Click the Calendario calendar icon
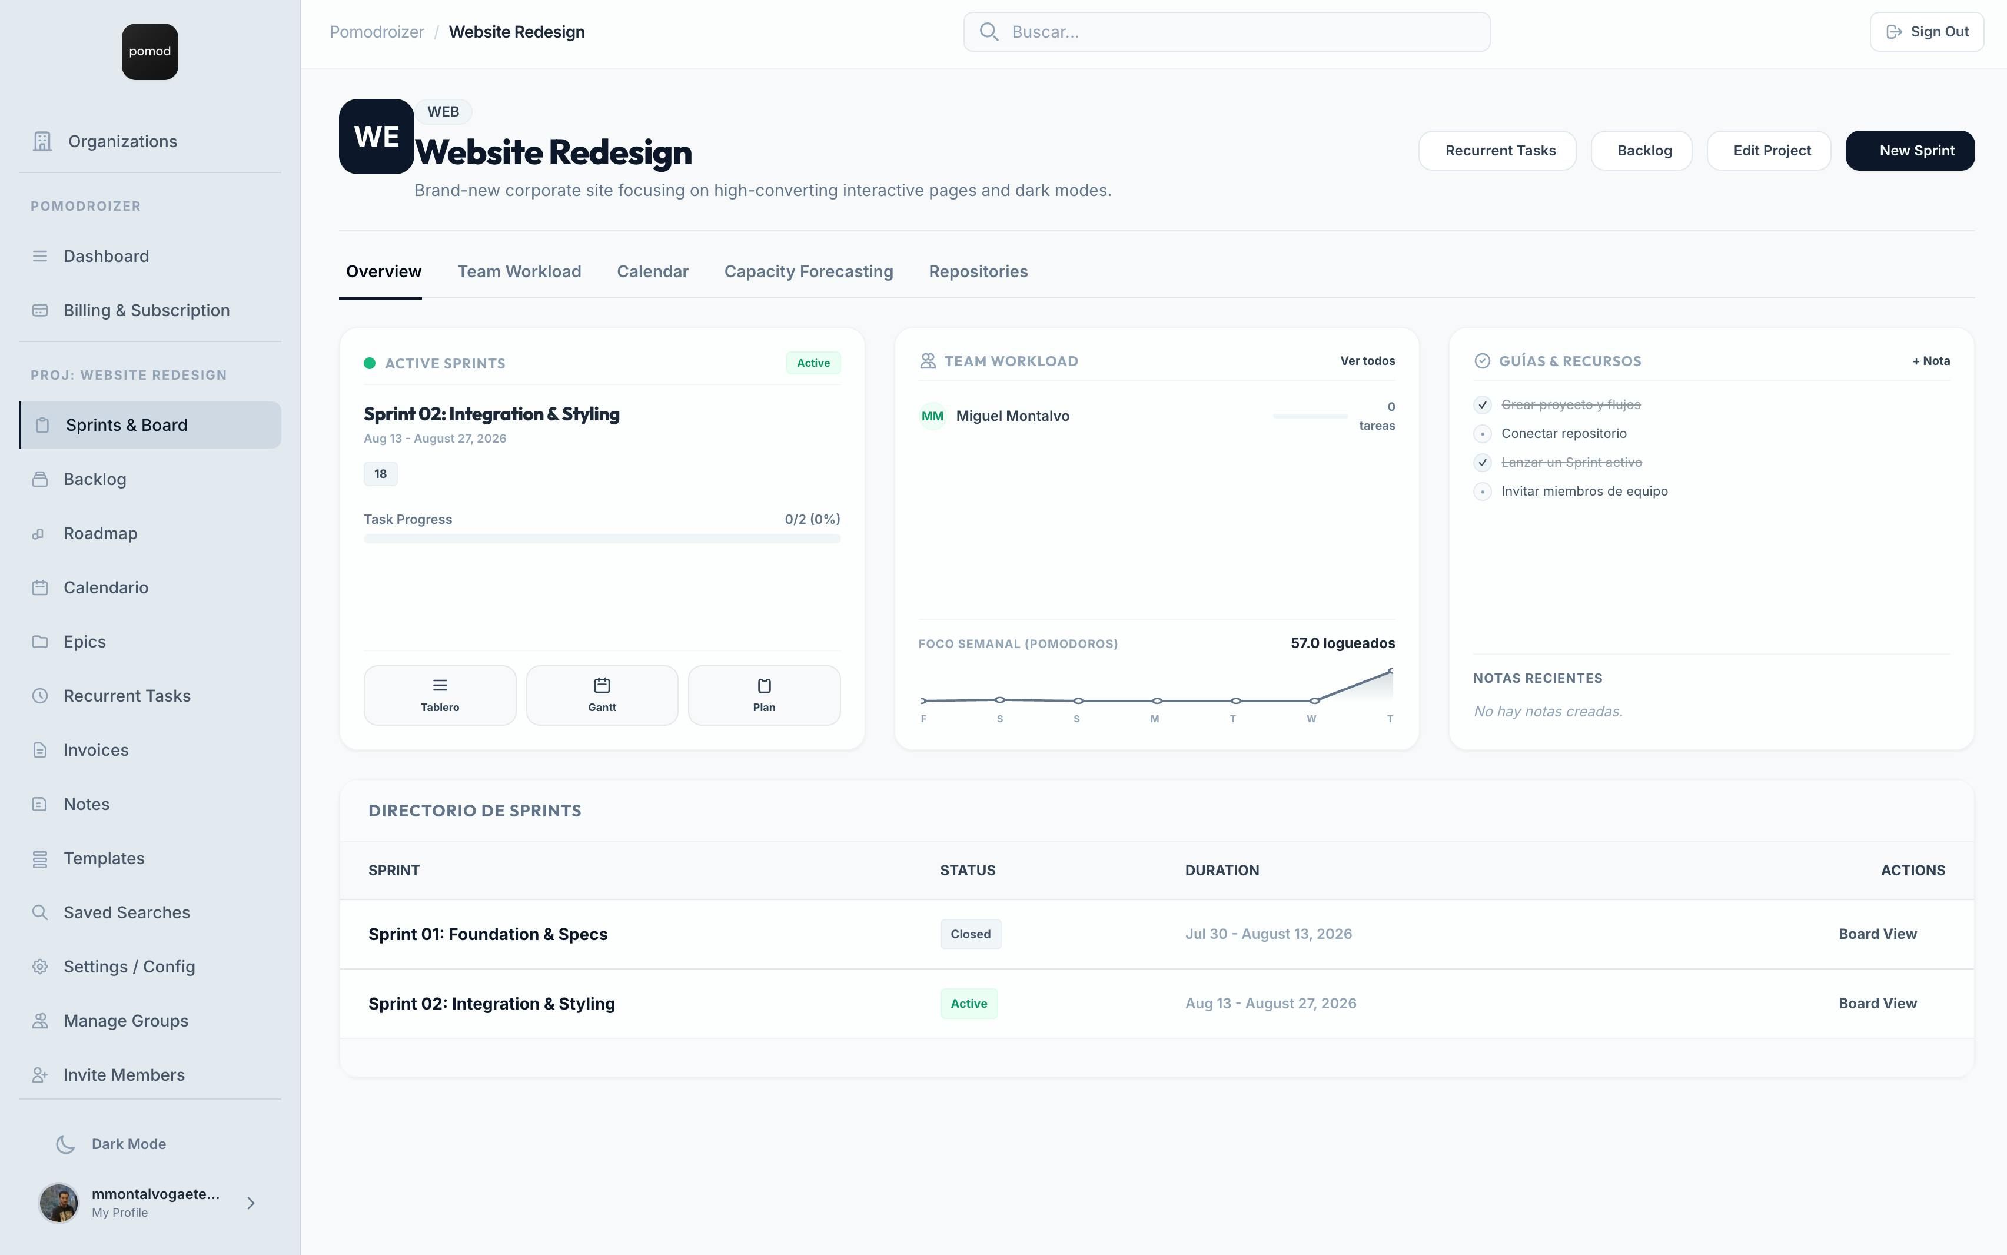The image size is (2007, 1255). tap(40, 587)
